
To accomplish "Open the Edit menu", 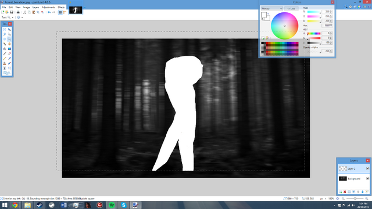I will click(x=10, y=8).
